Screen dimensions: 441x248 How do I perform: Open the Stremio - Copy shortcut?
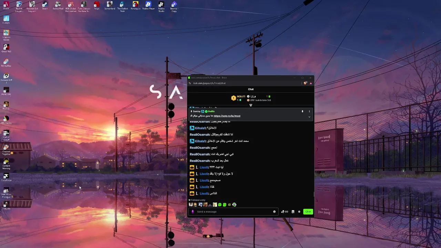tap(174, 7)
